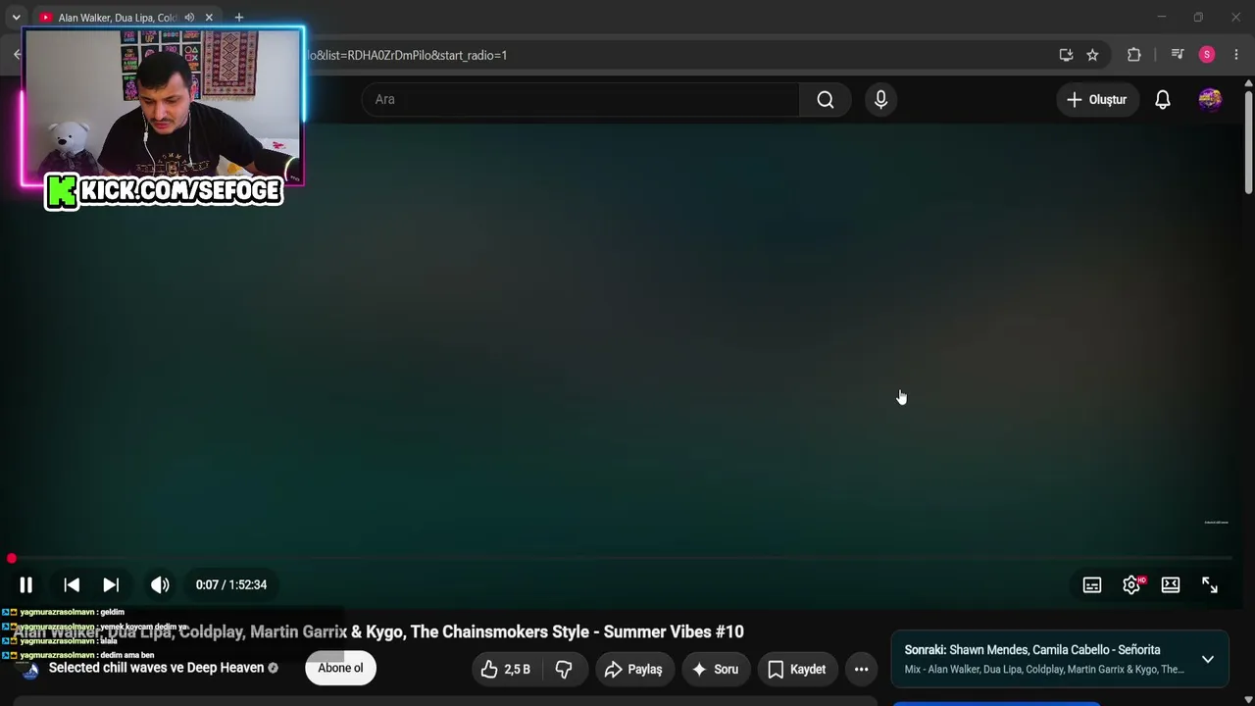1255x706 pixels.
Task: Open the YouTube account avatar menu
Action: [x=1210, y=99]
